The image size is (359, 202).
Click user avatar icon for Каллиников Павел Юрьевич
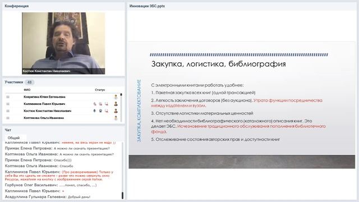coord(116,104)
